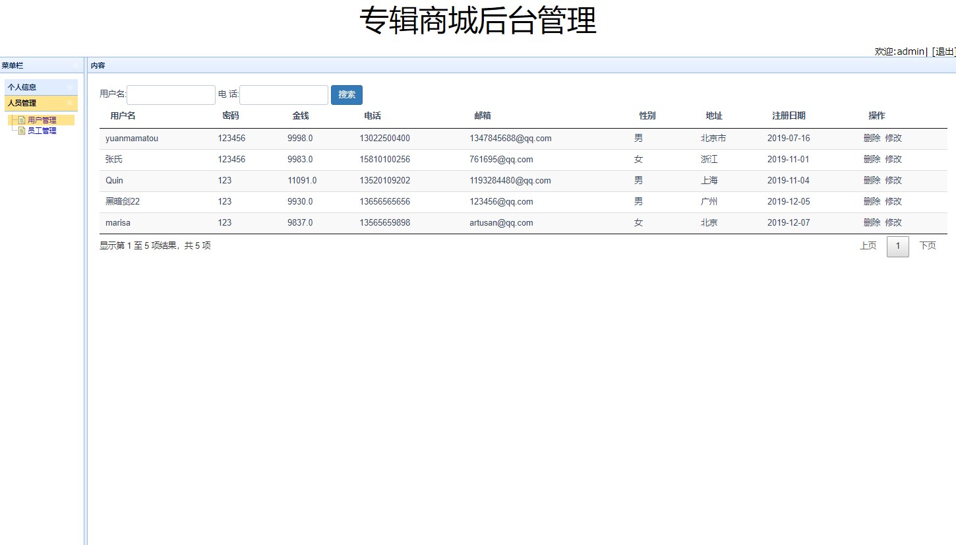The image size is (956, 545).
Task: Click 修改 for user Quin
Action: (893, 180)
